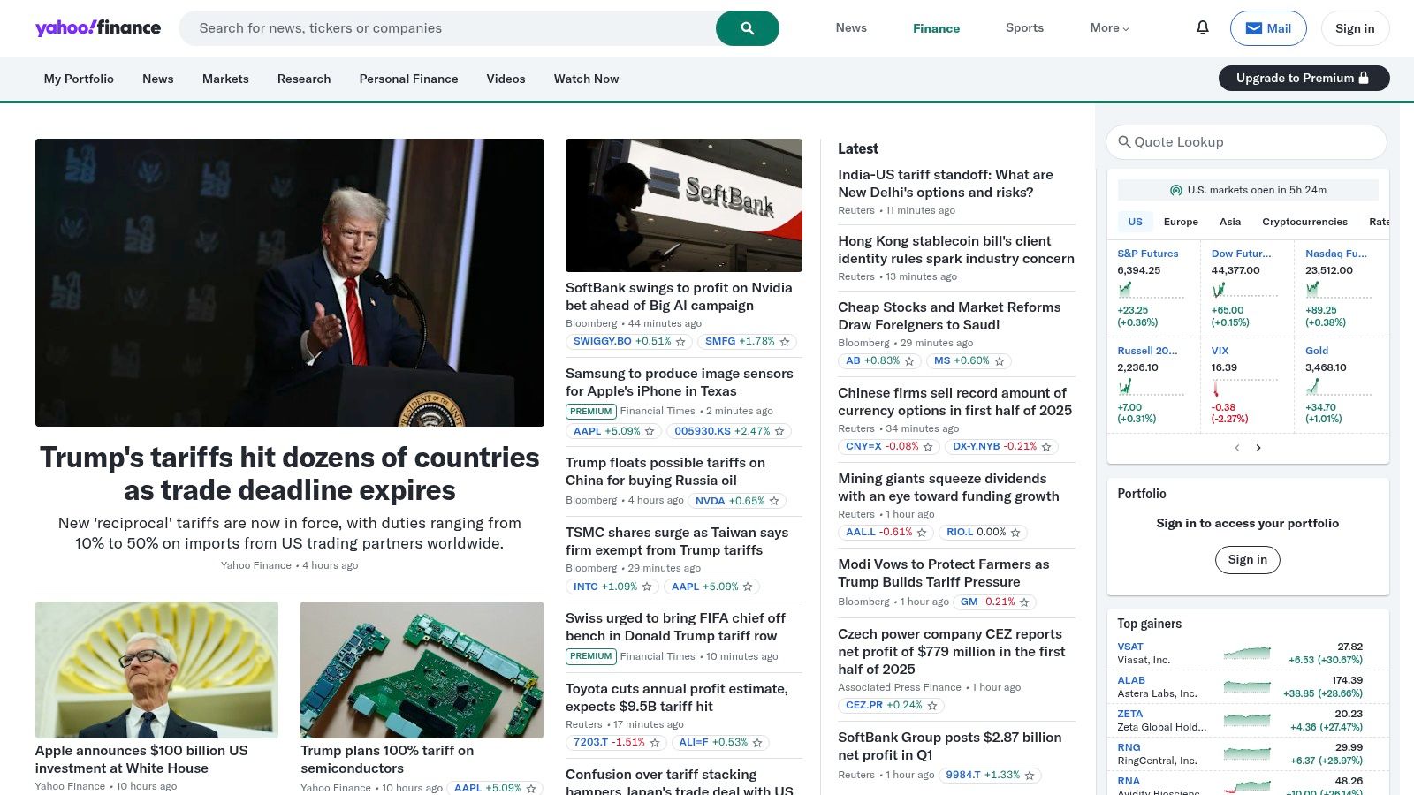The image size is (1414, 795).
Task: Click the Mail button
Action: click(x=1268, y=28)
